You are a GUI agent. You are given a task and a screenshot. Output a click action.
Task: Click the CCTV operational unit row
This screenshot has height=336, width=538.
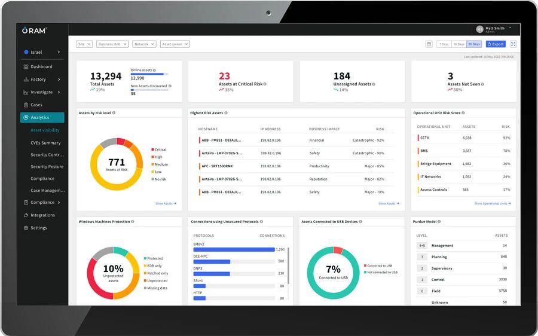463,138
